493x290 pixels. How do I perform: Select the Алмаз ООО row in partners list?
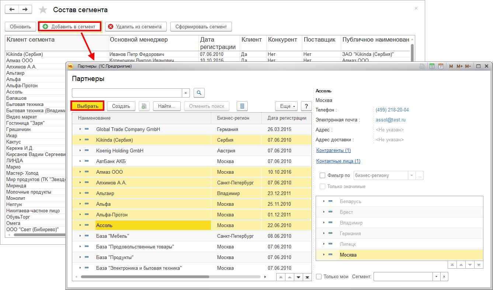(192, 172)
